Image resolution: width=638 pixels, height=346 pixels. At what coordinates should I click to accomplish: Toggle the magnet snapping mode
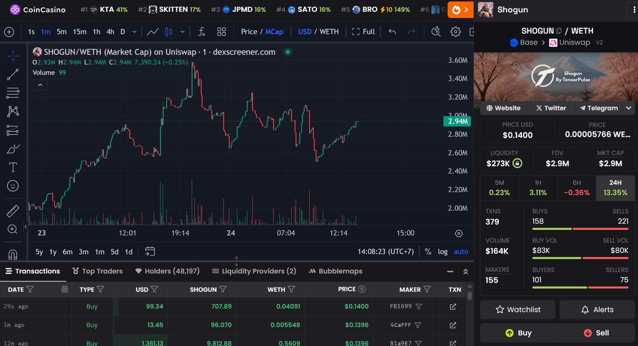(x=13, y=254)
